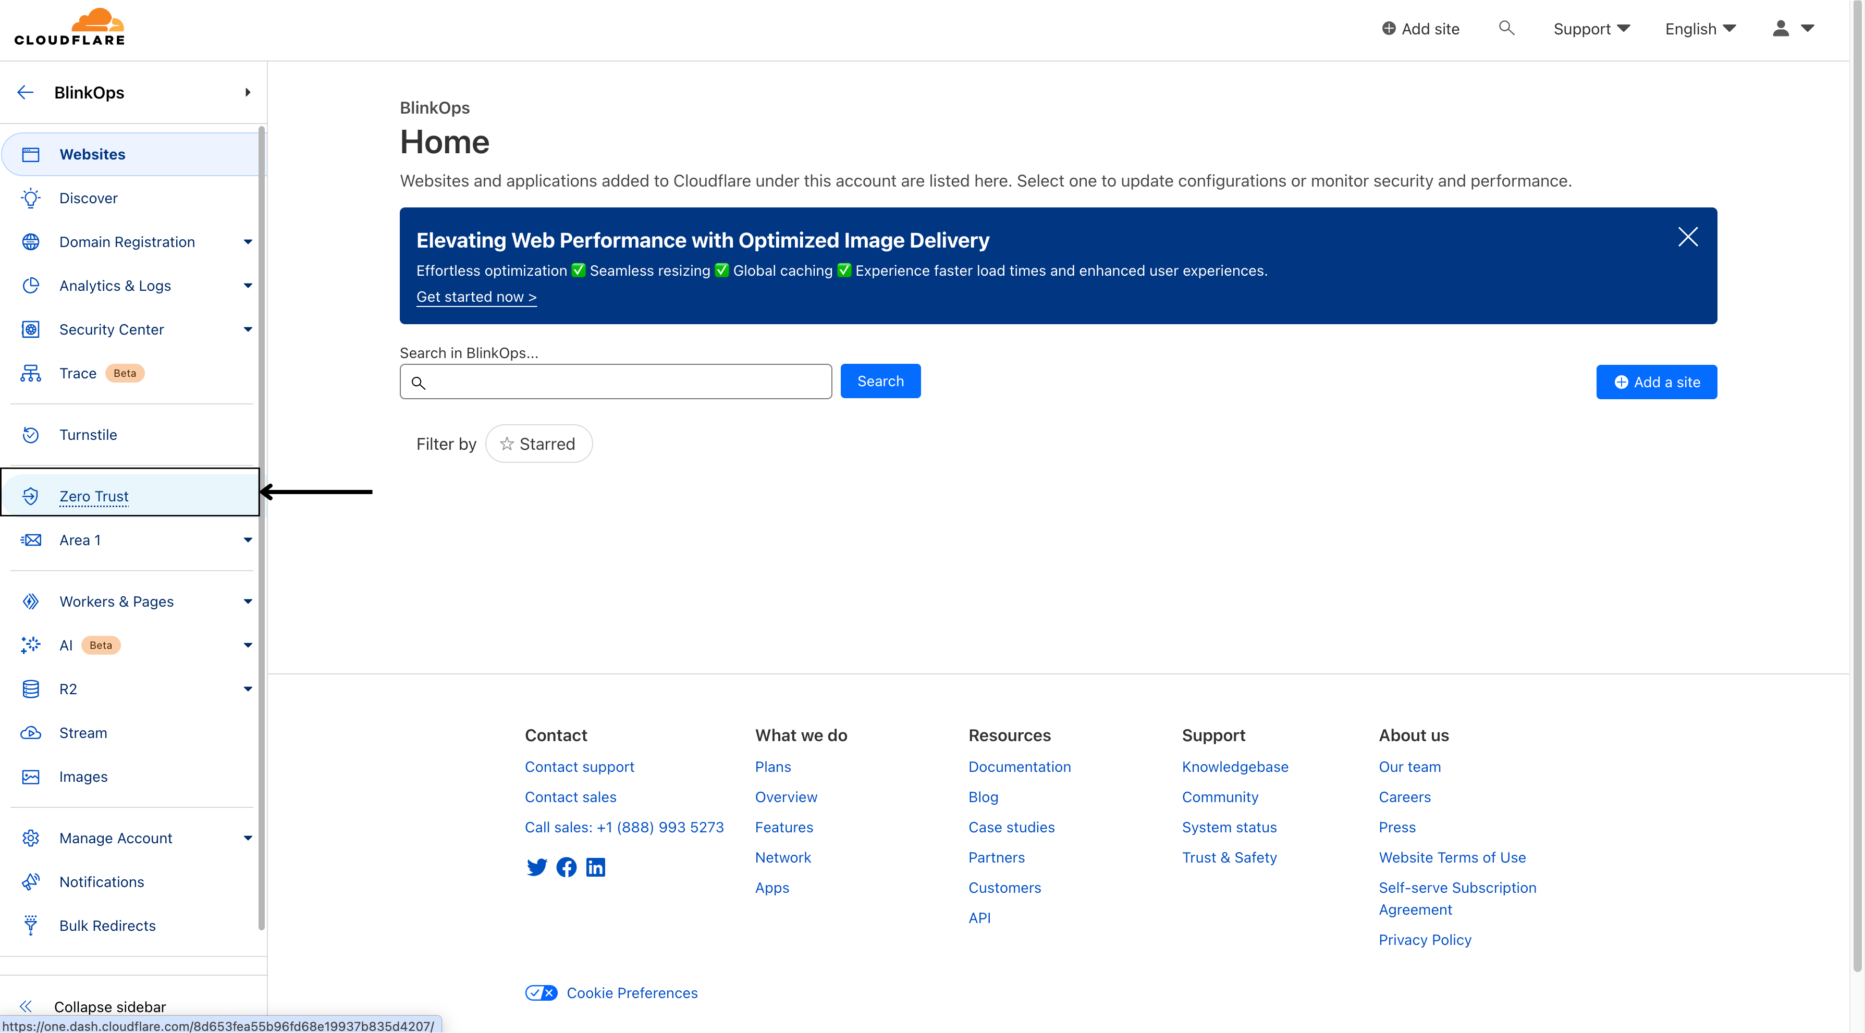Viewport: 1865px width, 1033px height.
Task: Click the Analytics & Logs chart icon
Action: coord(30,285)
